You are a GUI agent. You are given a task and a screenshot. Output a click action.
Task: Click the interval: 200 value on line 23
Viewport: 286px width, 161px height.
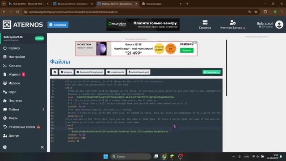pos(83,138)
